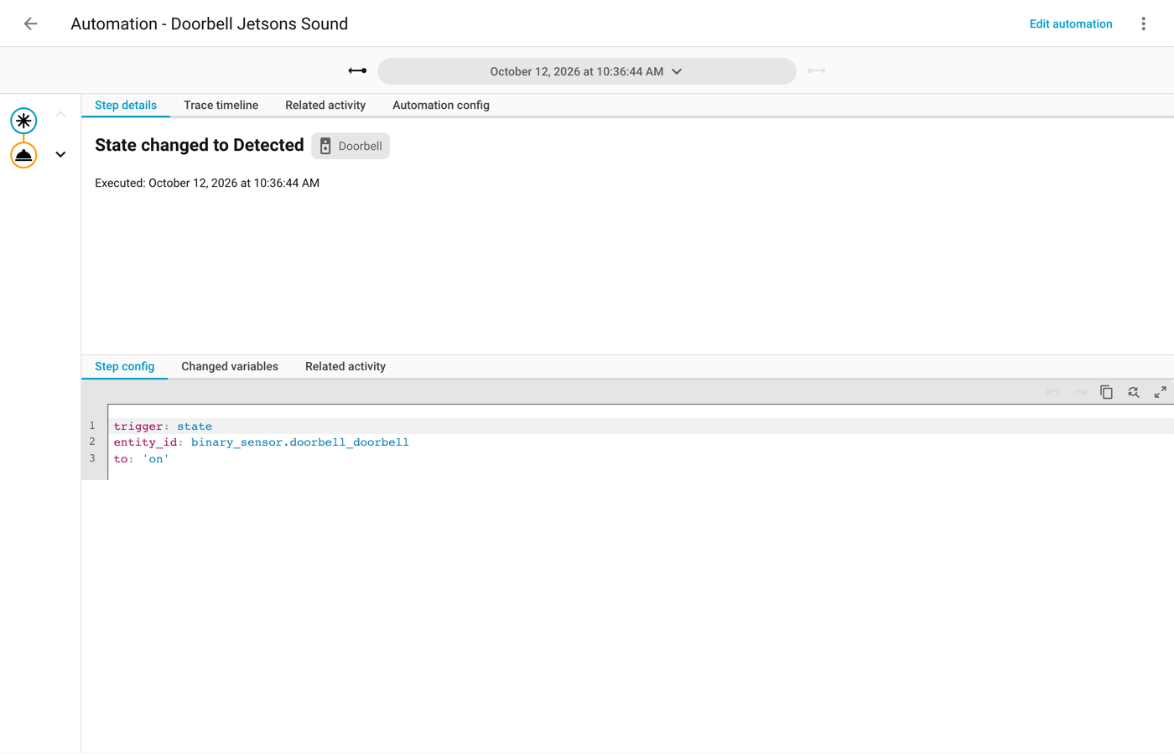1174x754 pixels.
Task: Click the 'State changed to Detected' heading
Action: pos(200,145)
